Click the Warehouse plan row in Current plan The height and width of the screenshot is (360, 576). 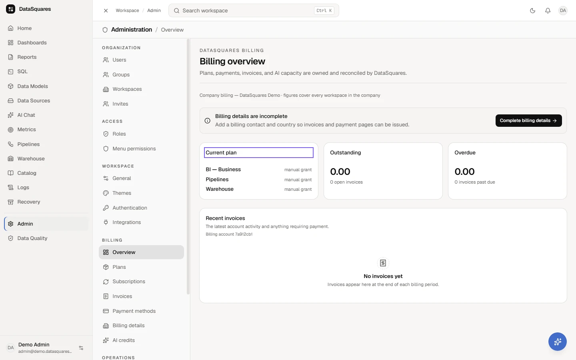tap(258, 189)
